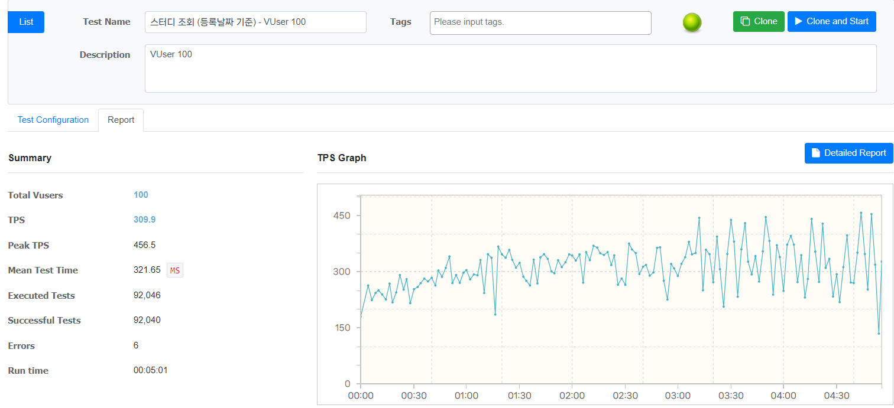Click the 04:30 label on graph x-axis

[836, 396]
